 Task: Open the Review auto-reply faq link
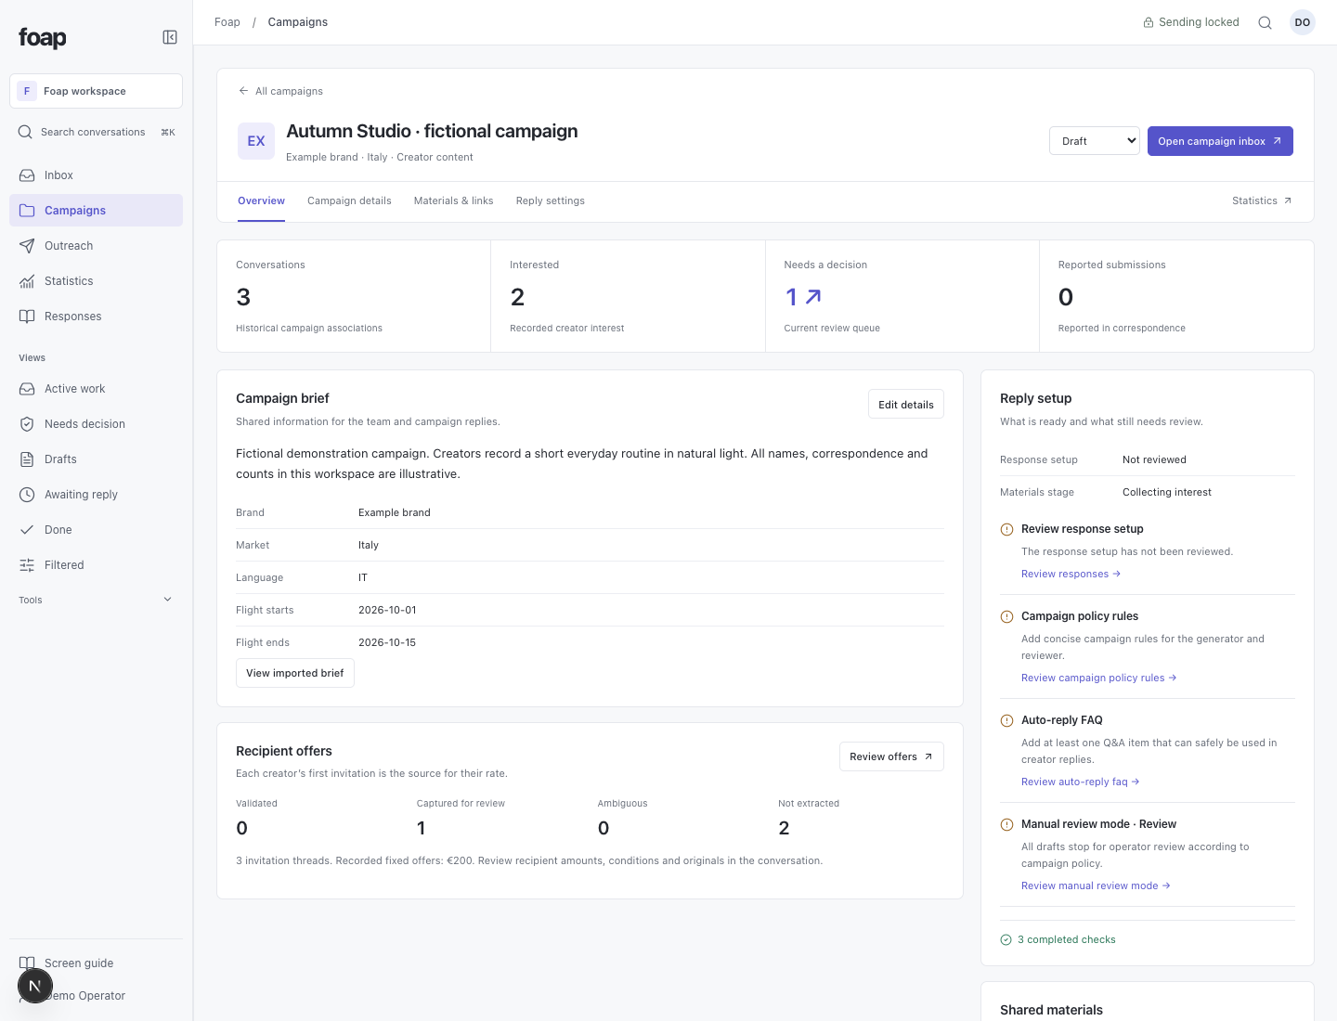[1080, 782]
